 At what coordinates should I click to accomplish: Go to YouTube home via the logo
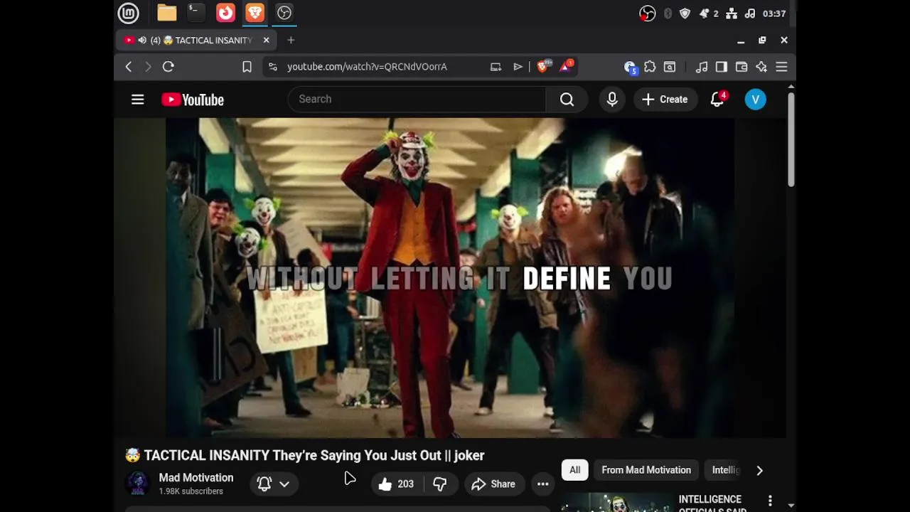(x=193, y=100)
